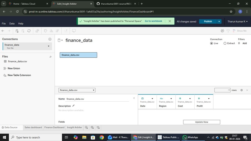Edit Description with the pencil icon
Screen dimensions: 251x141
(x=73, y=106)
